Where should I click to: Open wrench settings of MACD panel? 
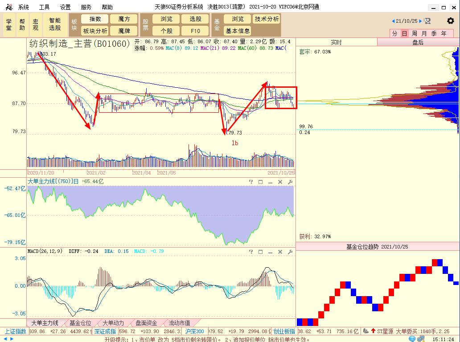[x=290, y=252]
